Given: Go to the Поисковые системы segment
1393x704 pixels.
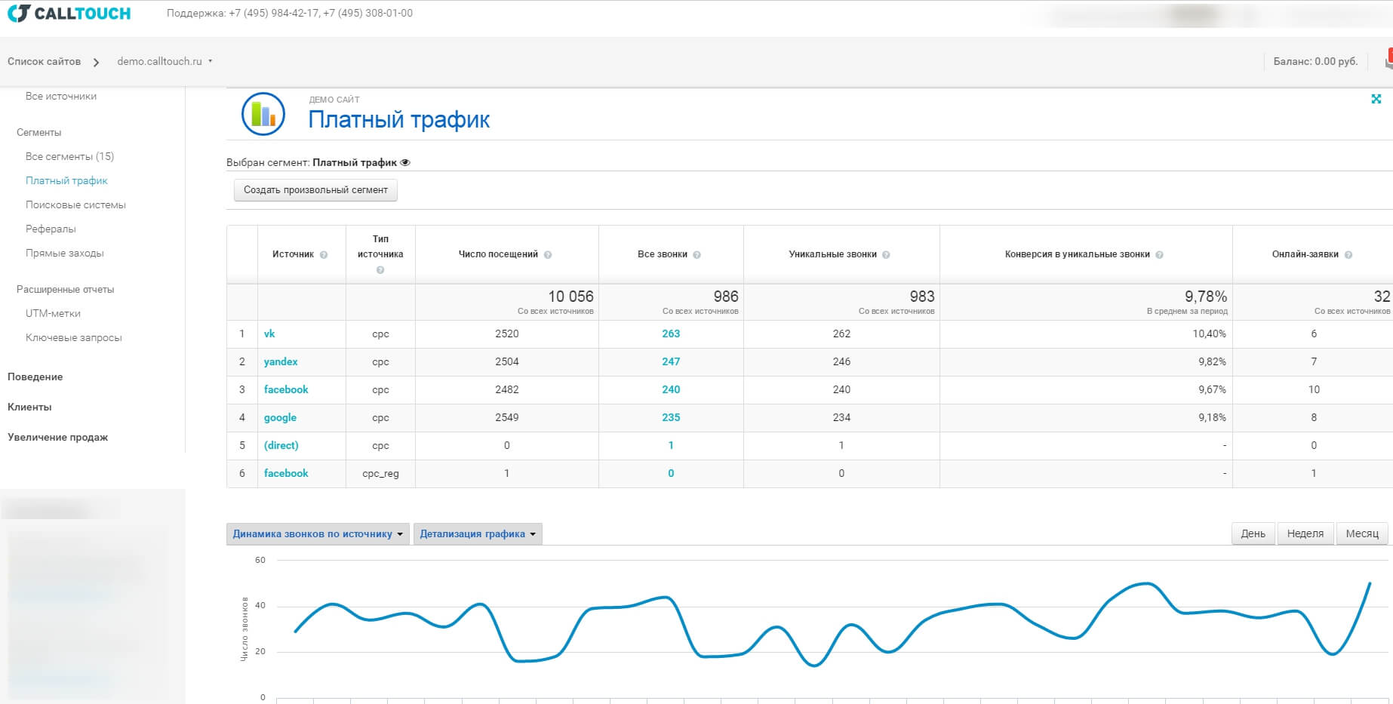Looking at the screenshot, I should (75, 204).
